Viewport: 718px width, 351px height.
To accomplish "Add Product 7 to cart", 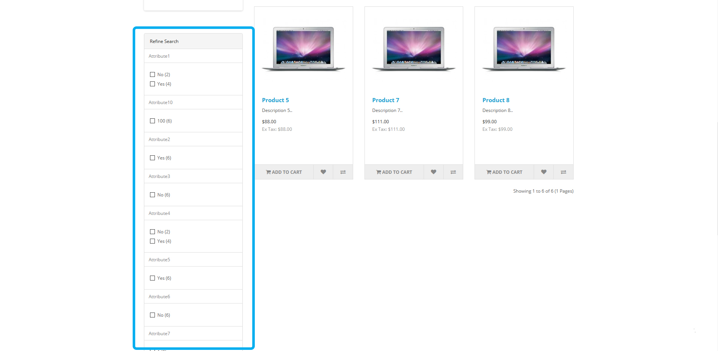I will pos(394,172).
